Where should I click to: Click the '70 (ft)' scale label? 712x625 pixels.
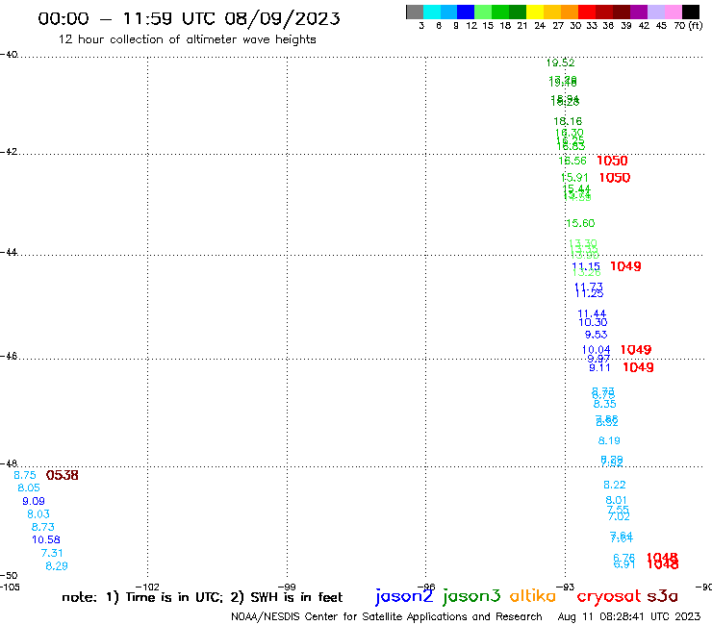point(688,25)
